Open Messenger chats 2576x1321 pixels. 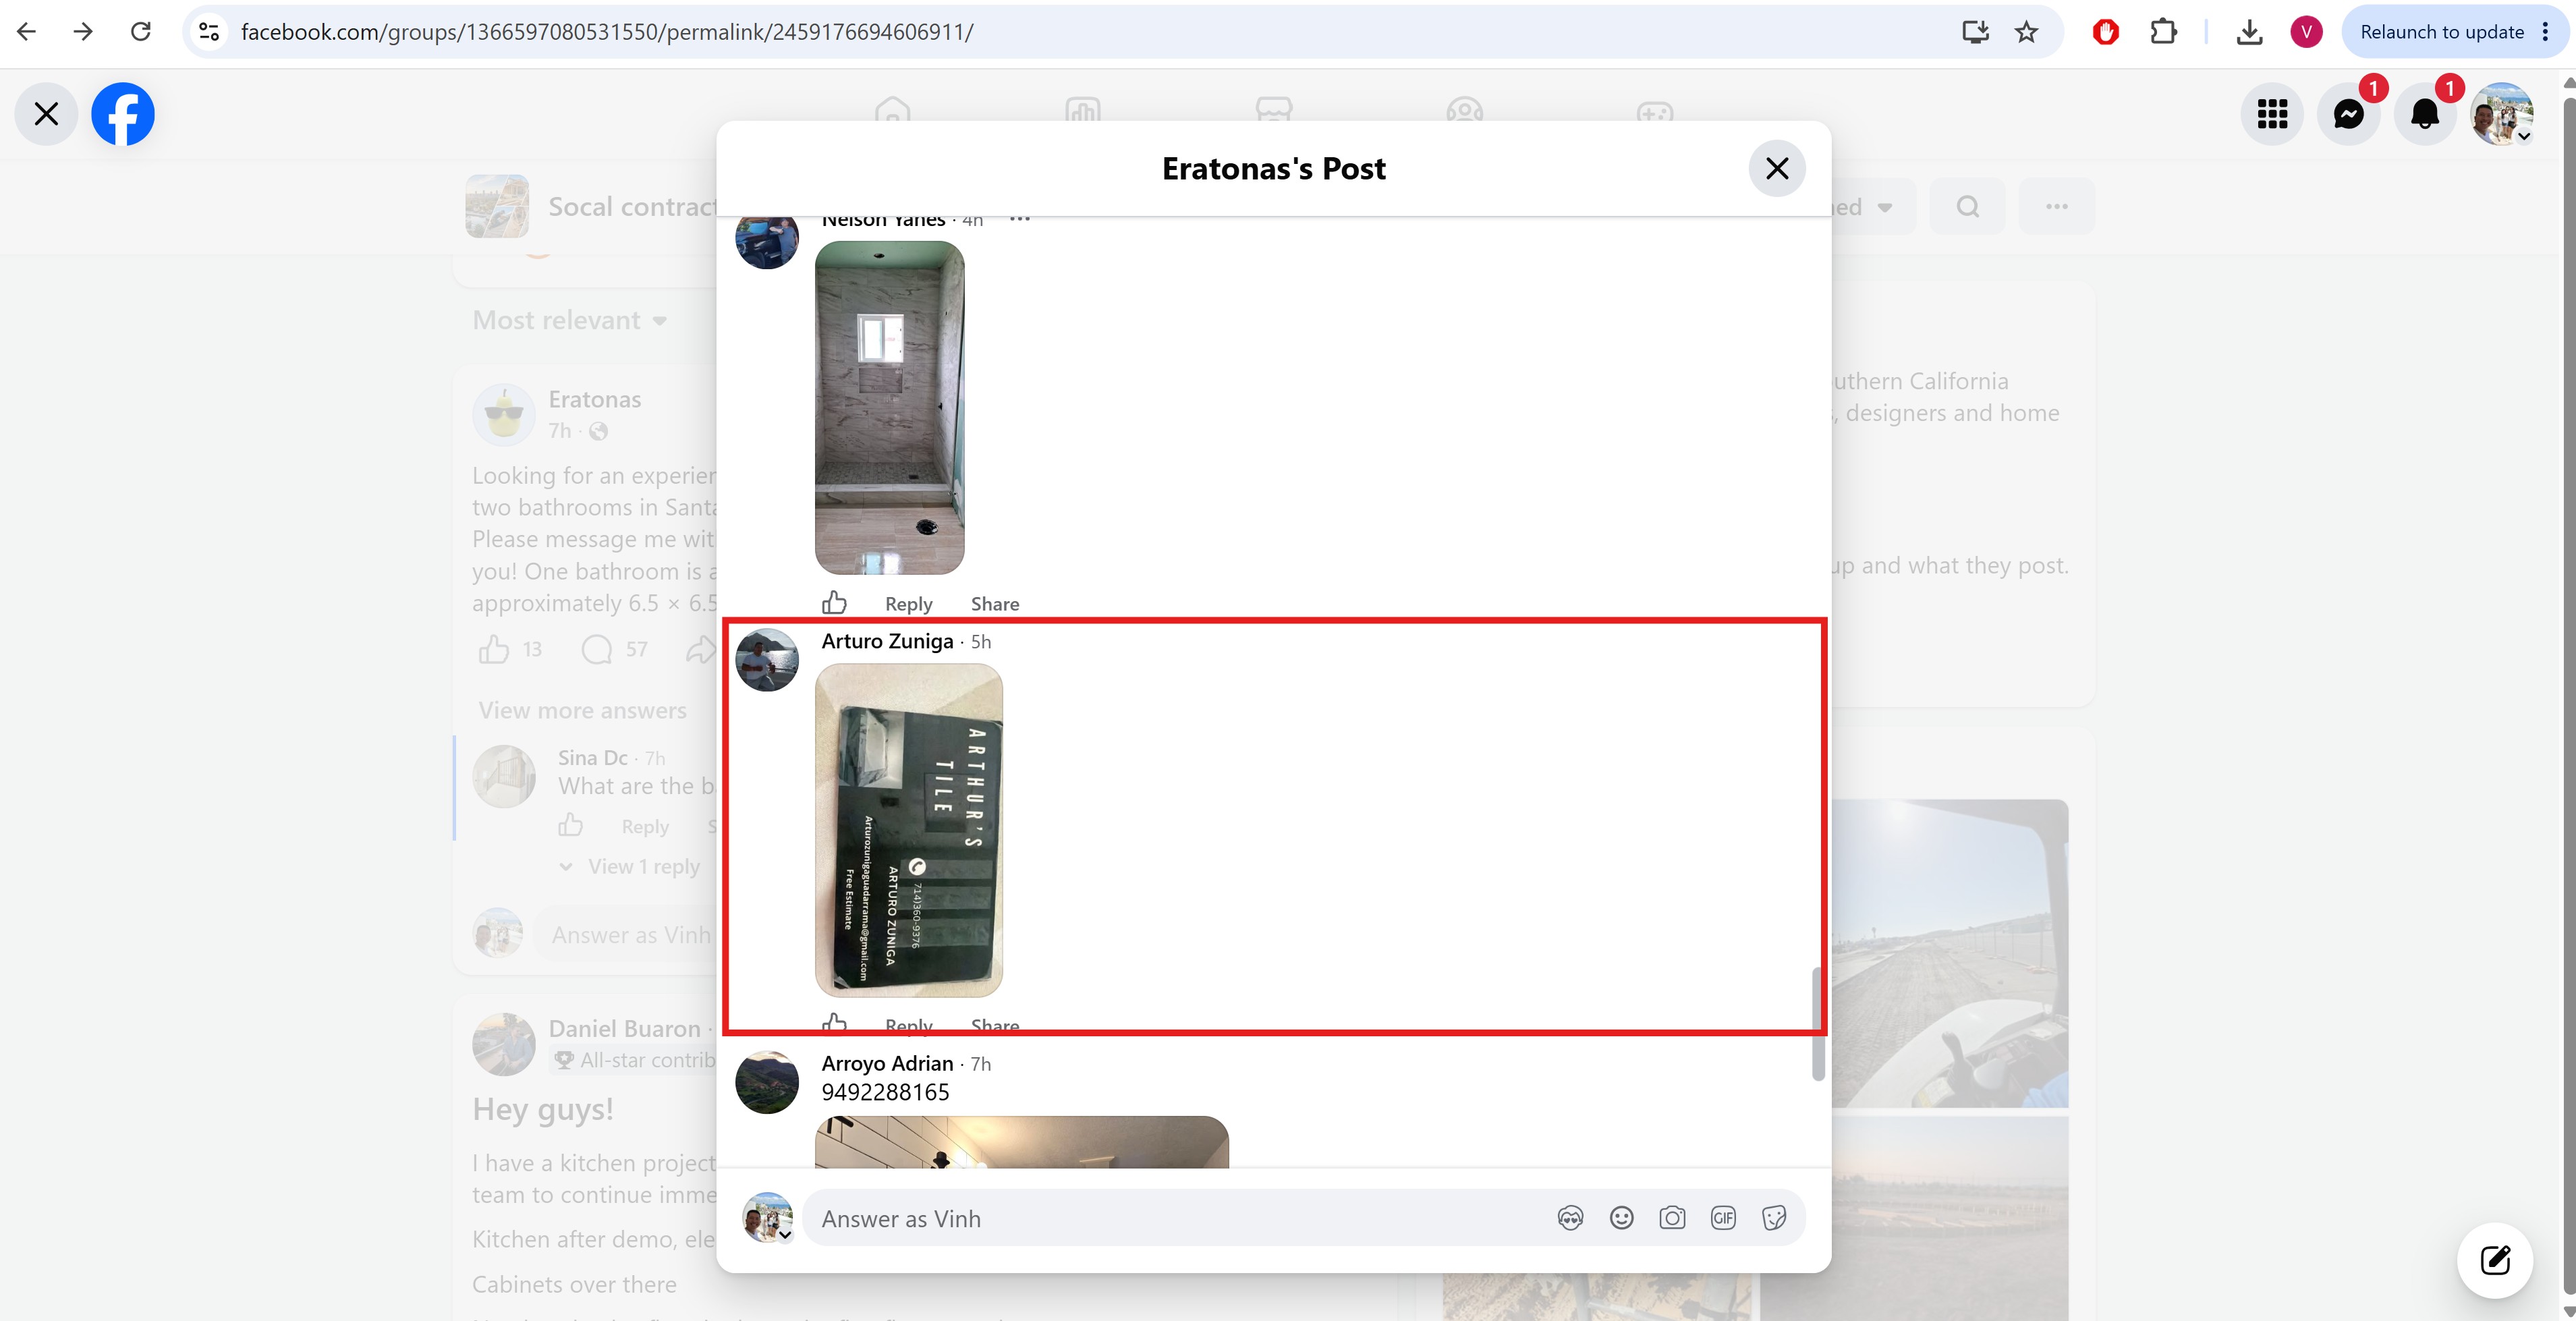[x=2349, y=114]
